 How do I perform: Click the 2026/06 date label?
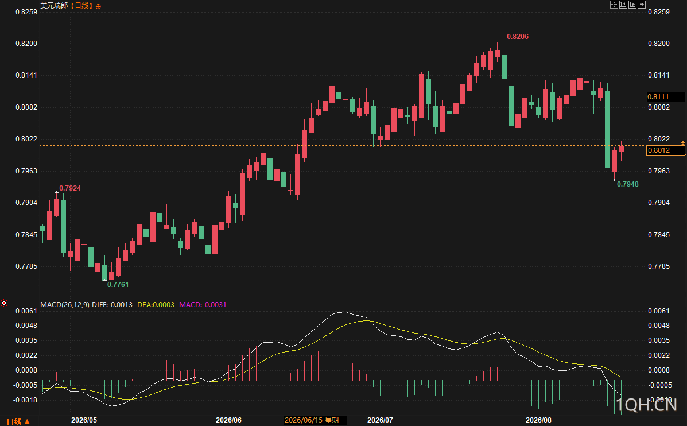[228, 420]
